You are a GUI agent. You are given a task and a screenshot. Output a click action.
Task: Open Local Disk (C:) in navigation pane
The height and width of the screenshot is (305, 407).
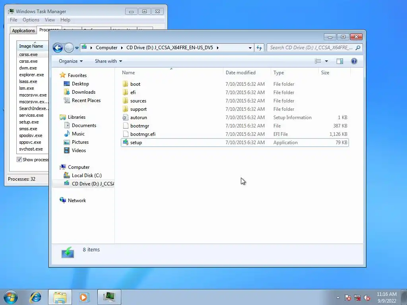(x=86, y=175)
